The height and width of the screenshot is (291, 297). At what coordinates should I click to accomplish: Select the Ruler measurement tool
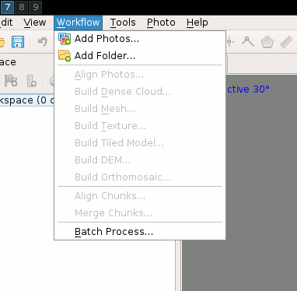(286, 42)
